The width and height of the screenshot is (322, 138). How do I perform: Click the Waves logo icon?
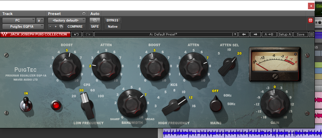[x=4, y=34]
